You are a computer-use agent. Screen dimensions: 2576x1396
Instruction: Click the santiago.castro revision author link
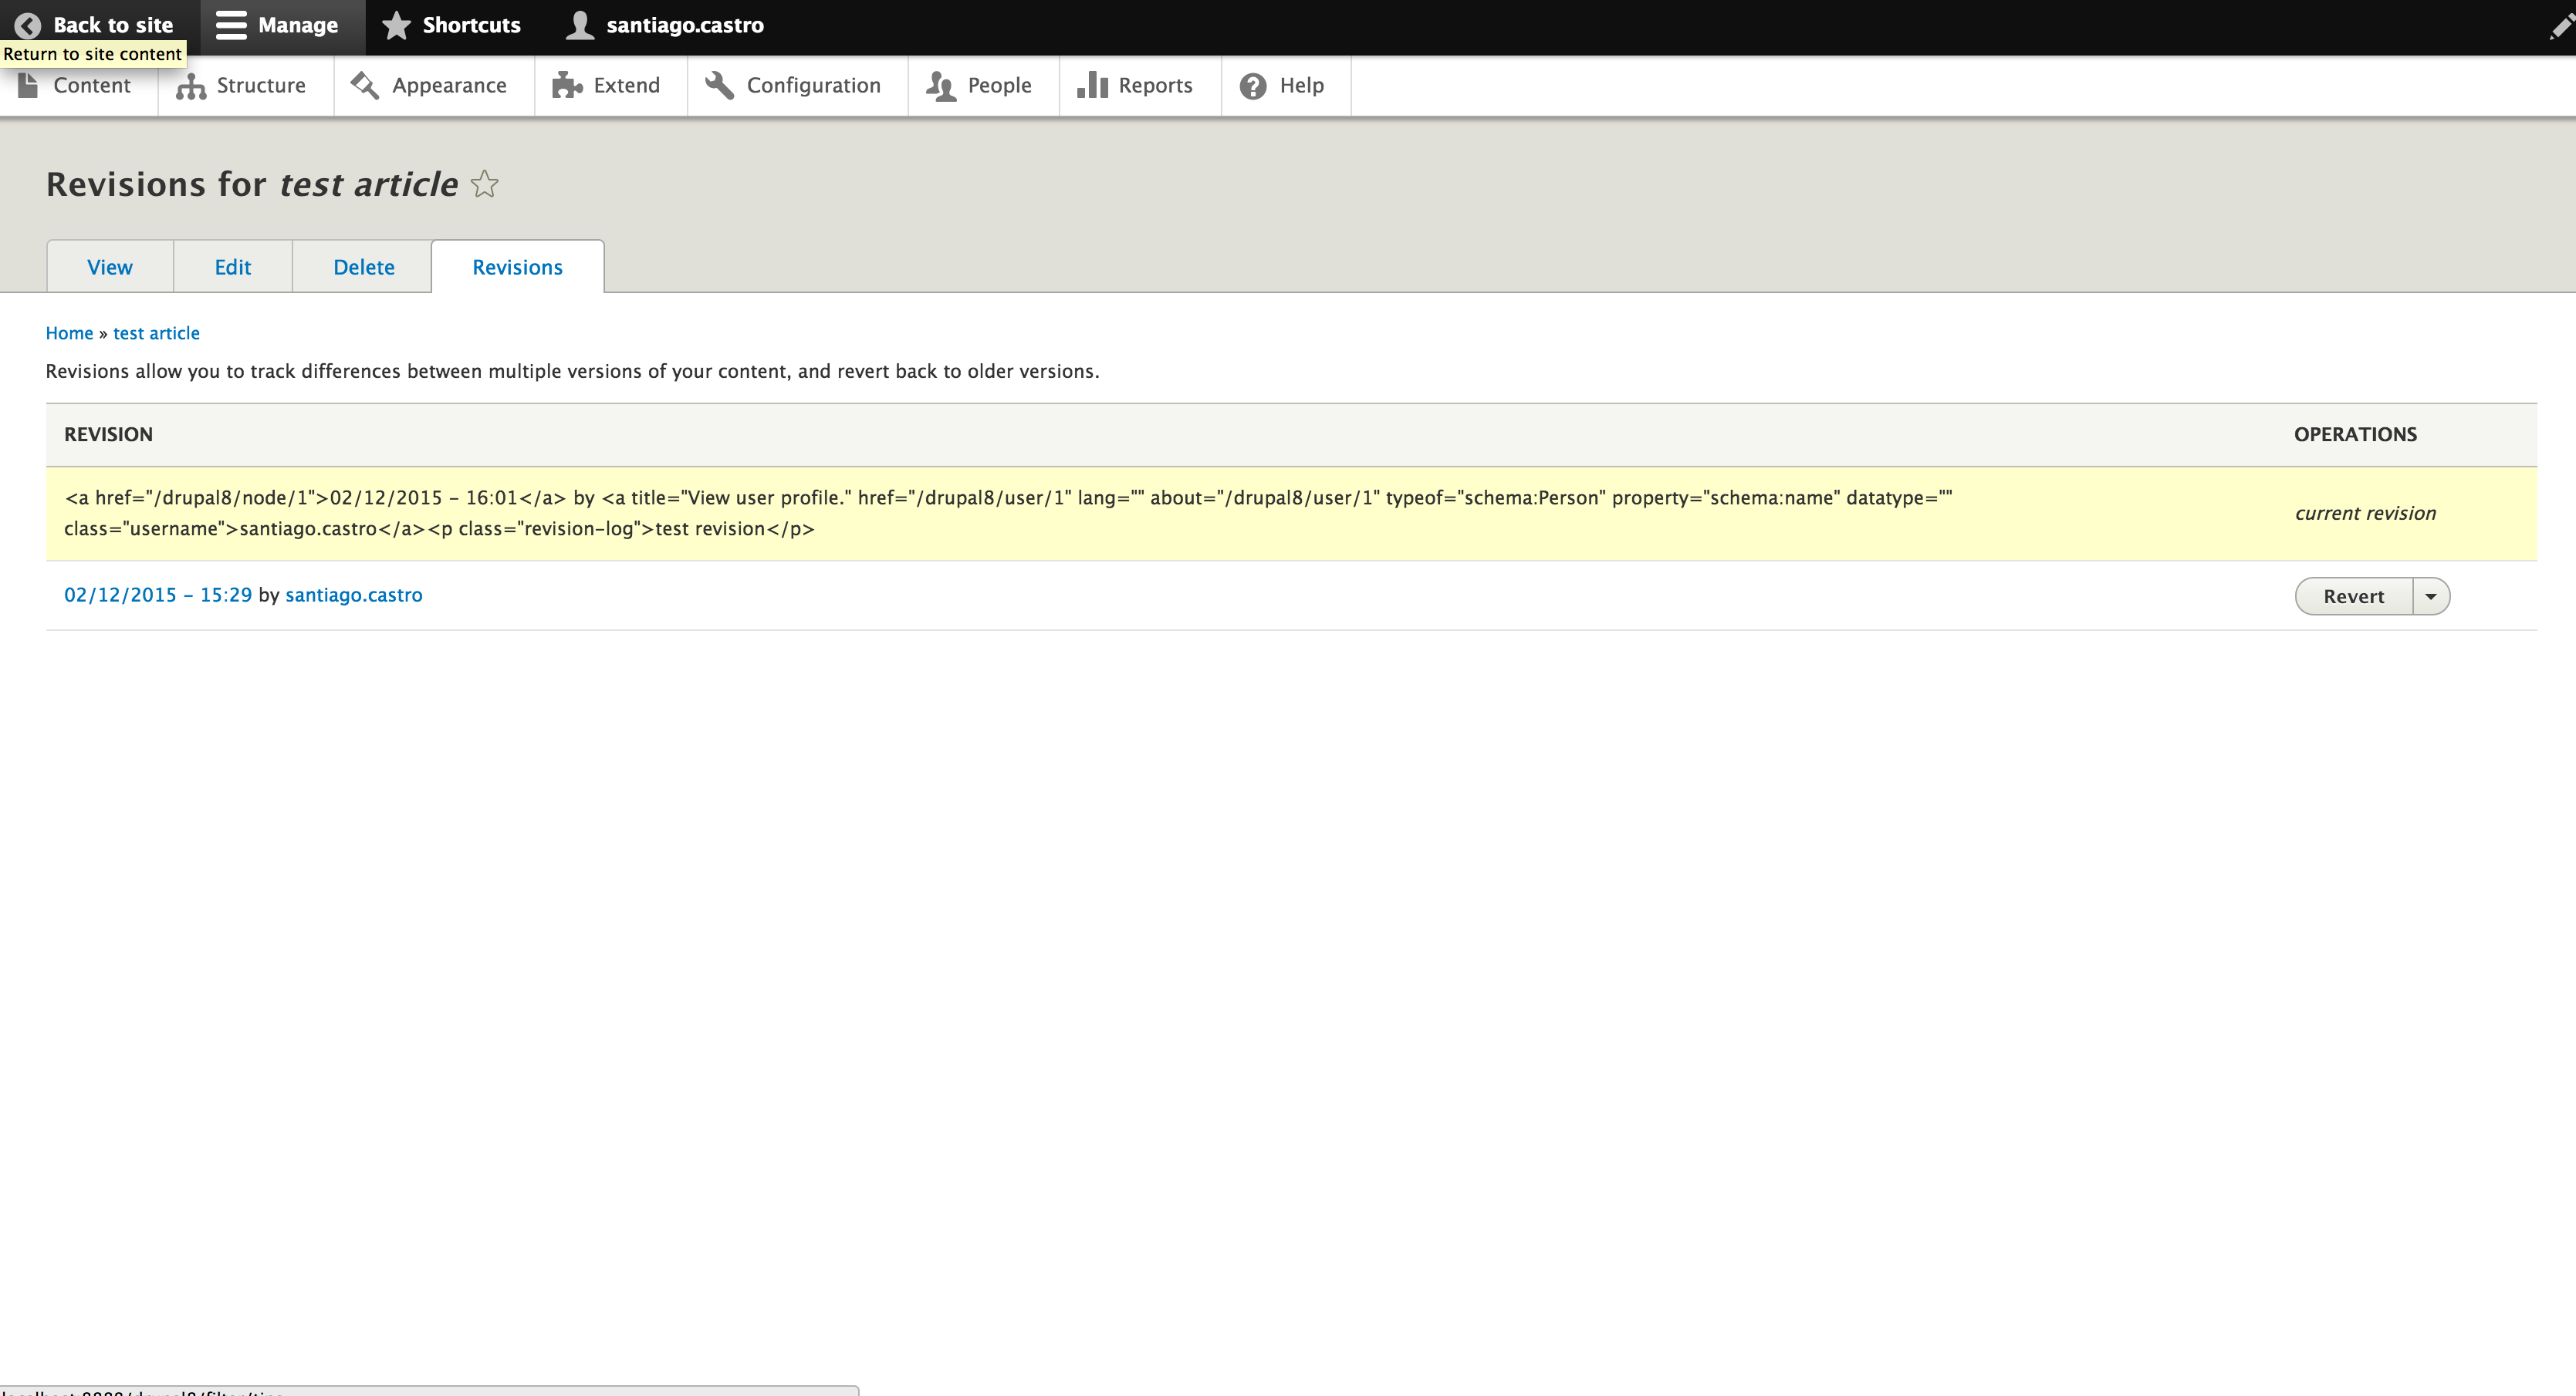click(353, 594)
